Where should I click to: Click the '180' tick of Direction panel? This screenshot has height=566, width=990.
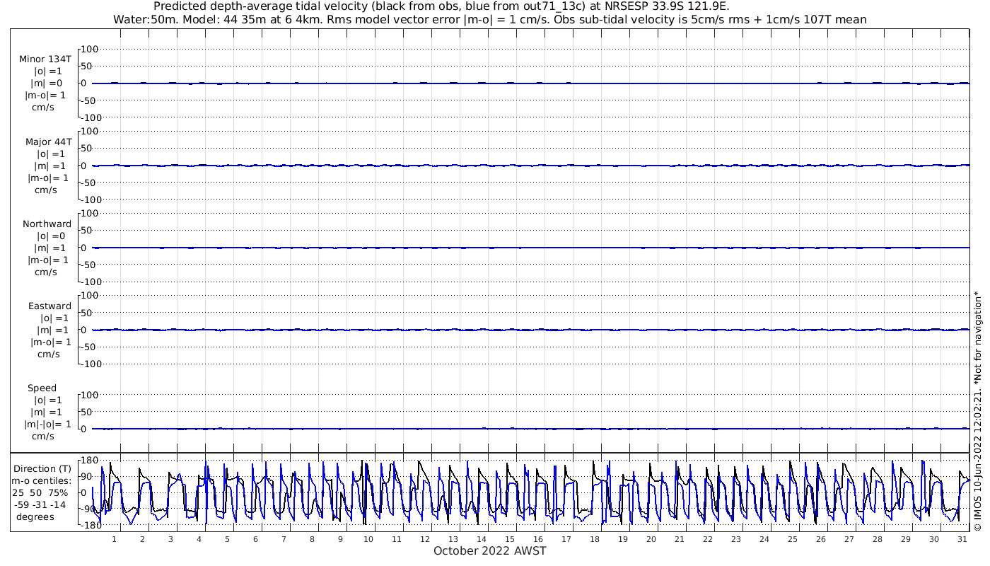pyautogui.click(x=88, y=461)
